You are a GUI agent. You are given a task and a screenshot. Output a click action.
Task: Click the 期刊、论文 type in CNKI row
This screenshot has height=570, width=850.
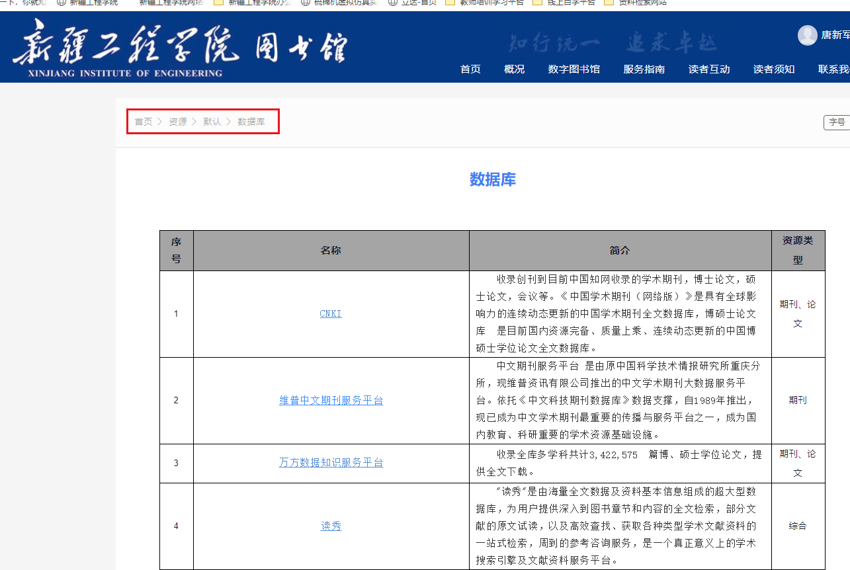coord(798,314)
